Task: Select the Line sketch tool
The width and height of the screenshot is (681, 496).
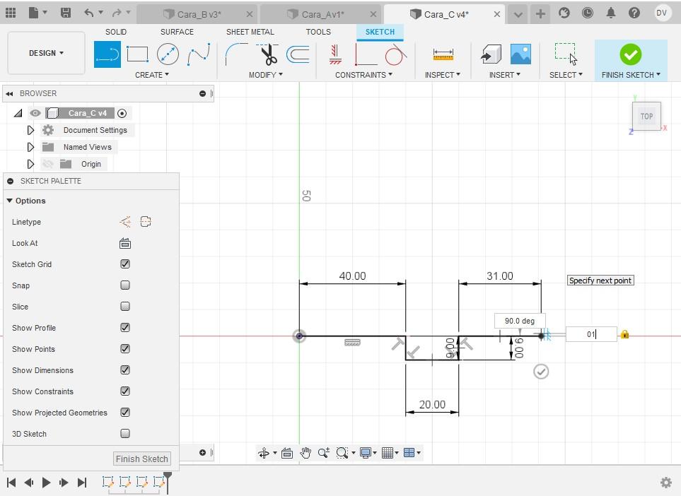Action: click(x=107, y=54)
